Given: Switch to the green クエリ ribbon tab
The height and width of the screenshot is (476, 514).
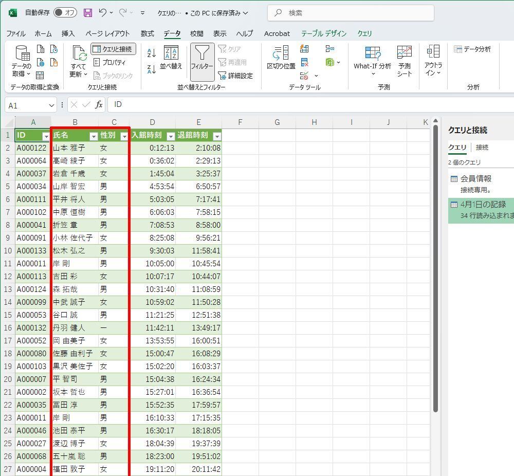Looking at the screenshot, I should point(364,33).
